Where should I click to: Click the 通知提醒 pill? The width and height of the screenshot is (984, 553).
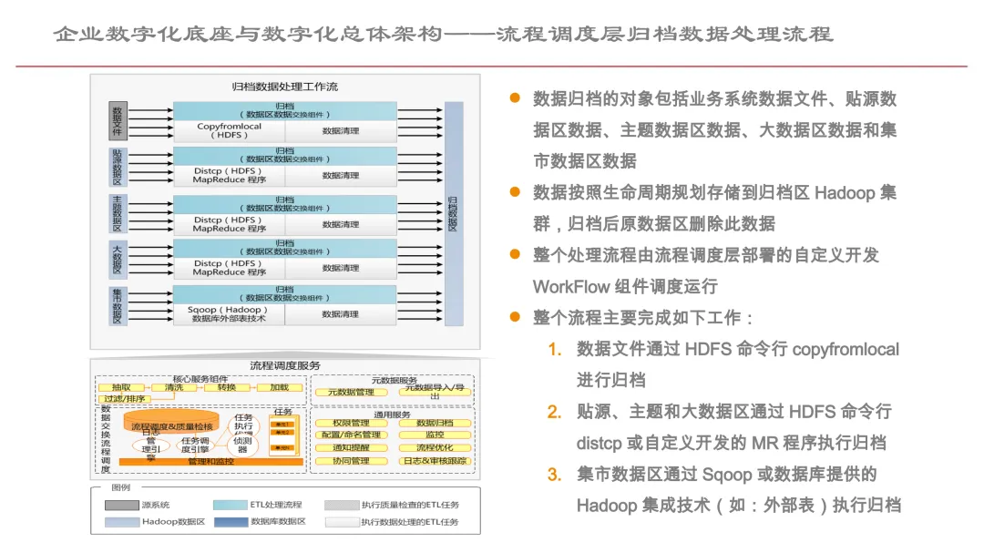click(x=352, y=447)
